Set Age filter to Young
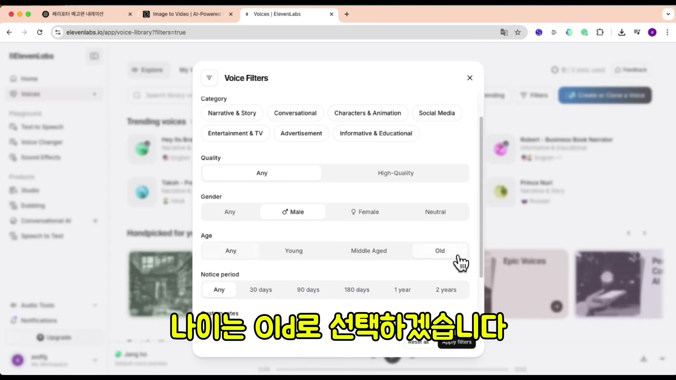The image size is (676, 380). tap(293, 251)
